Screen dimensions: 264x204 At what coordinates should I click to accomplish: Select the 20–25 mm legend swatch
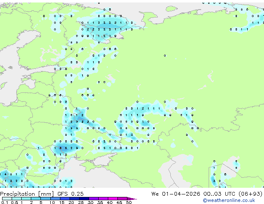click(74, 199)
